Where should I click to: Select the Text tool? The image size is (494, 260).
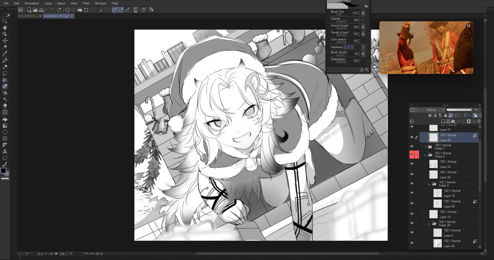(x=5, y=151)
